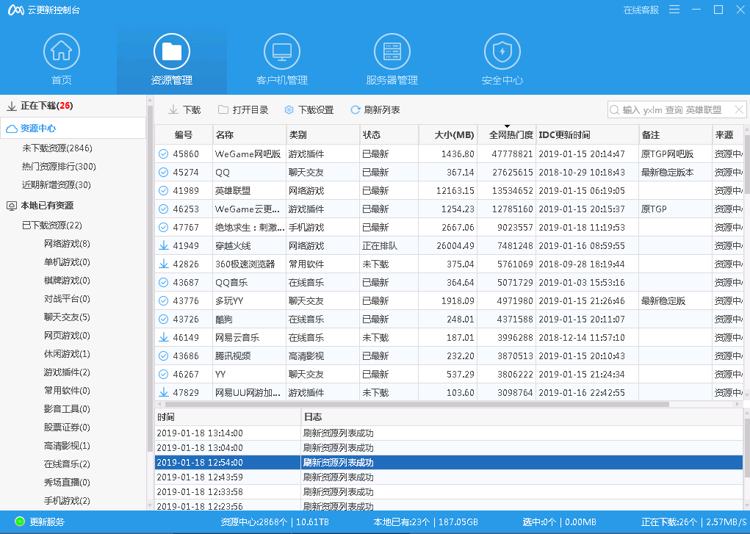Clear the search box with X
Screen dimensions: 750x534
point(739,110)
